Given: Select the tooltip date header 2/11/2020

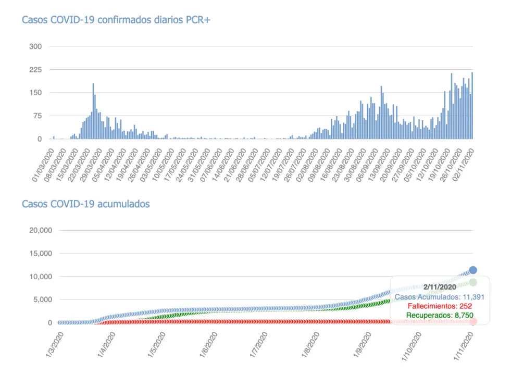Looking at the screenshot, I should (440, 286).
